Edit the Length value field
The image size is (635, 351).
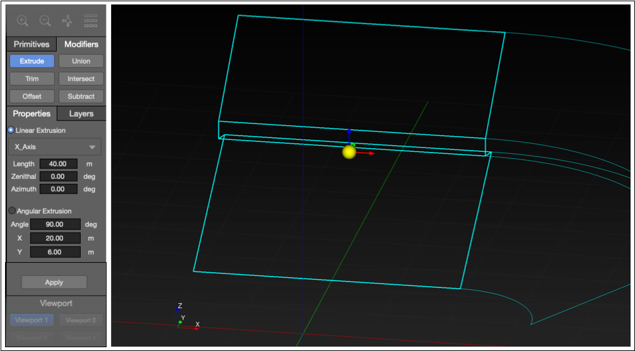point(58,164)
